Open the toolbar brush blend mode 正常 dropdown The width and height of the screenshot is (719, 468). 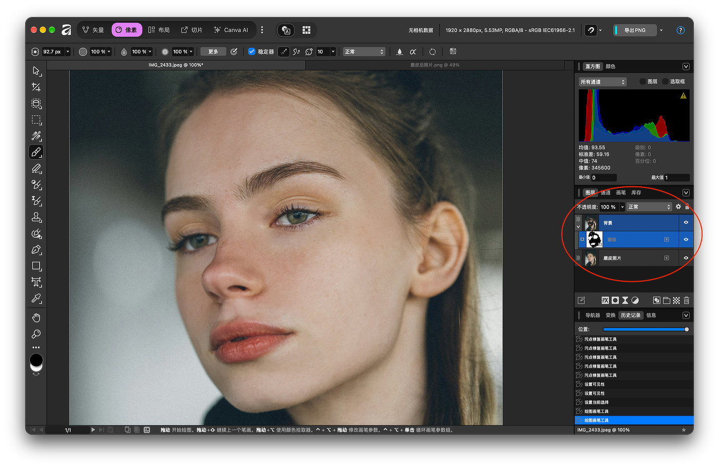364,52
